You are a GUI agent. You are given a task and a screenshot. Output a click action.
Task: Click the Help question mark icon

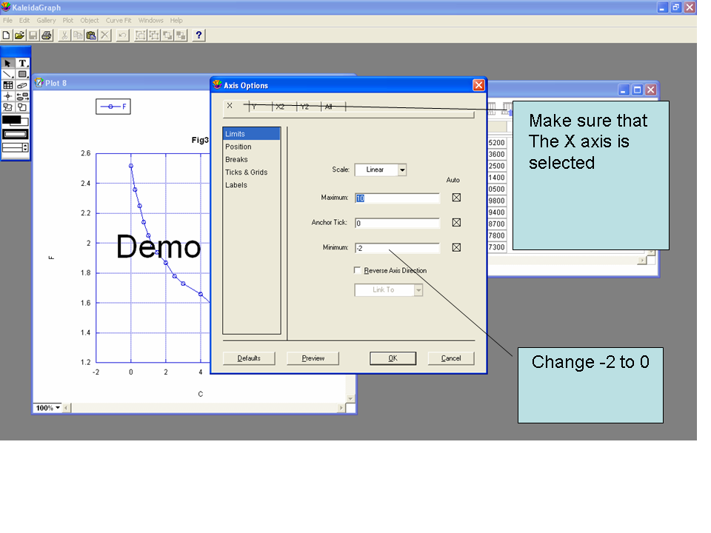(198, 36)
